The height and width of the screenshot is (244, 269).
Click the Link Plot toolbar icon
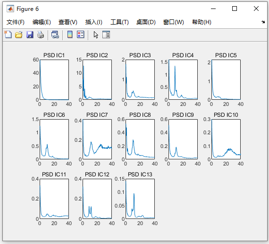(55, 35)
